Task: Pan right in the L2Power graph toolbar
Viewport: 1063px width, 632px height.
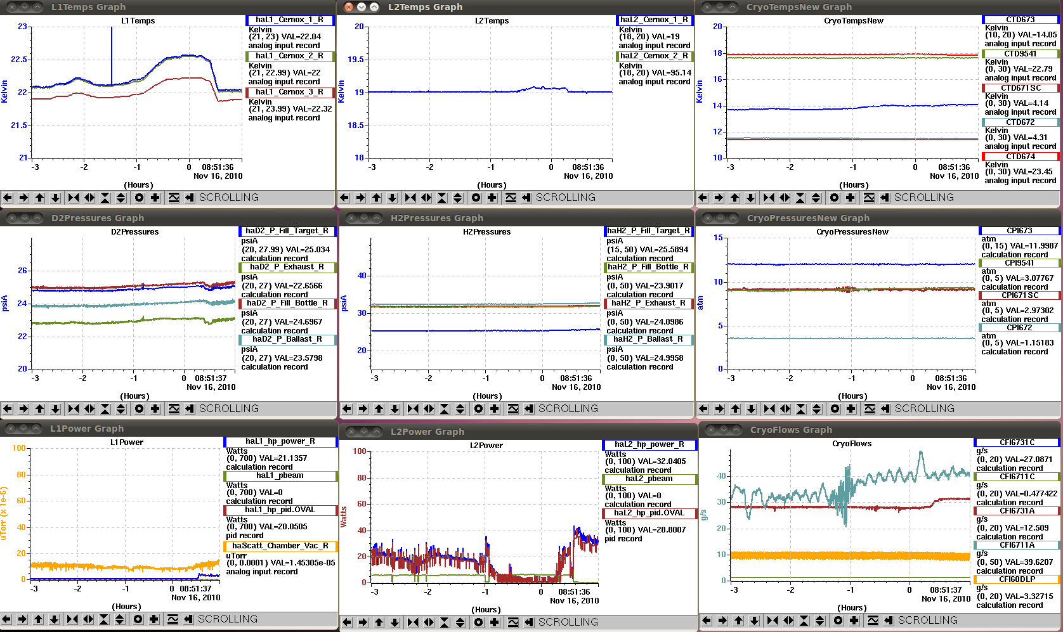Action: click(363, 622)
